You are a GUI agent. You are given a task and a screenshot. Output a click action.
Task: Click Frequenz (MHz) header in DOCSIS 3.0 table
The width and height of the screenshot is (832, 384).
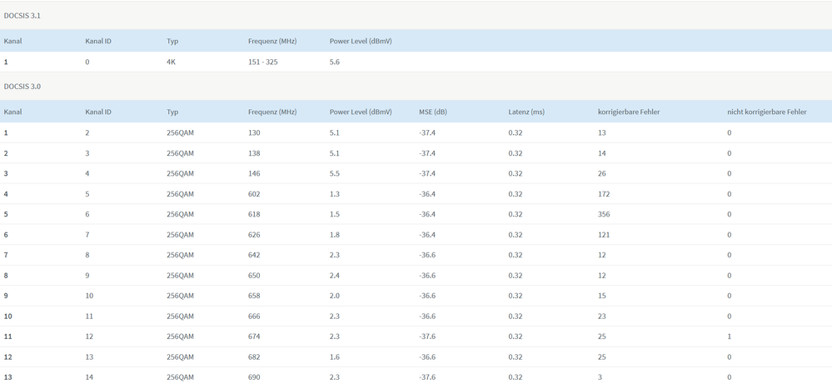pyautogui.click(x=272, y=112)
